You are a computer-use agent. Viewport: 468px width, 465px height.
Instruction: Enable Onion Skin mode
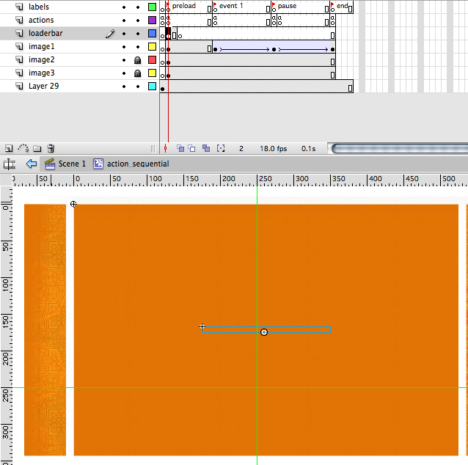coord(180,148)
